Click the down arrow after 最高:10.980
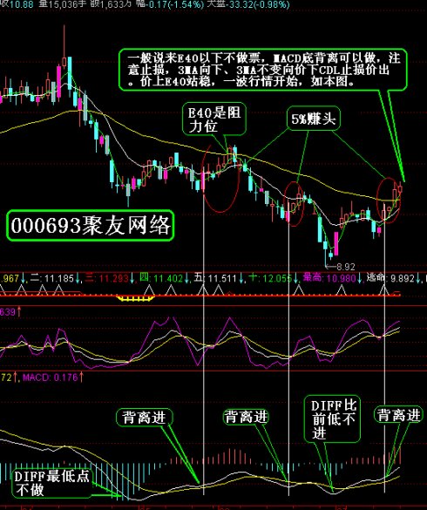 point(360,278)
